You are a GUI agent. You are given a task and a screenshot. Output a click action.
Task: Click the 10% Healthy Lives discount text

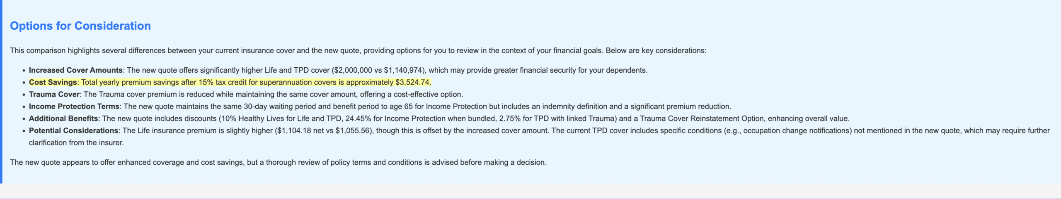[265, 118]
